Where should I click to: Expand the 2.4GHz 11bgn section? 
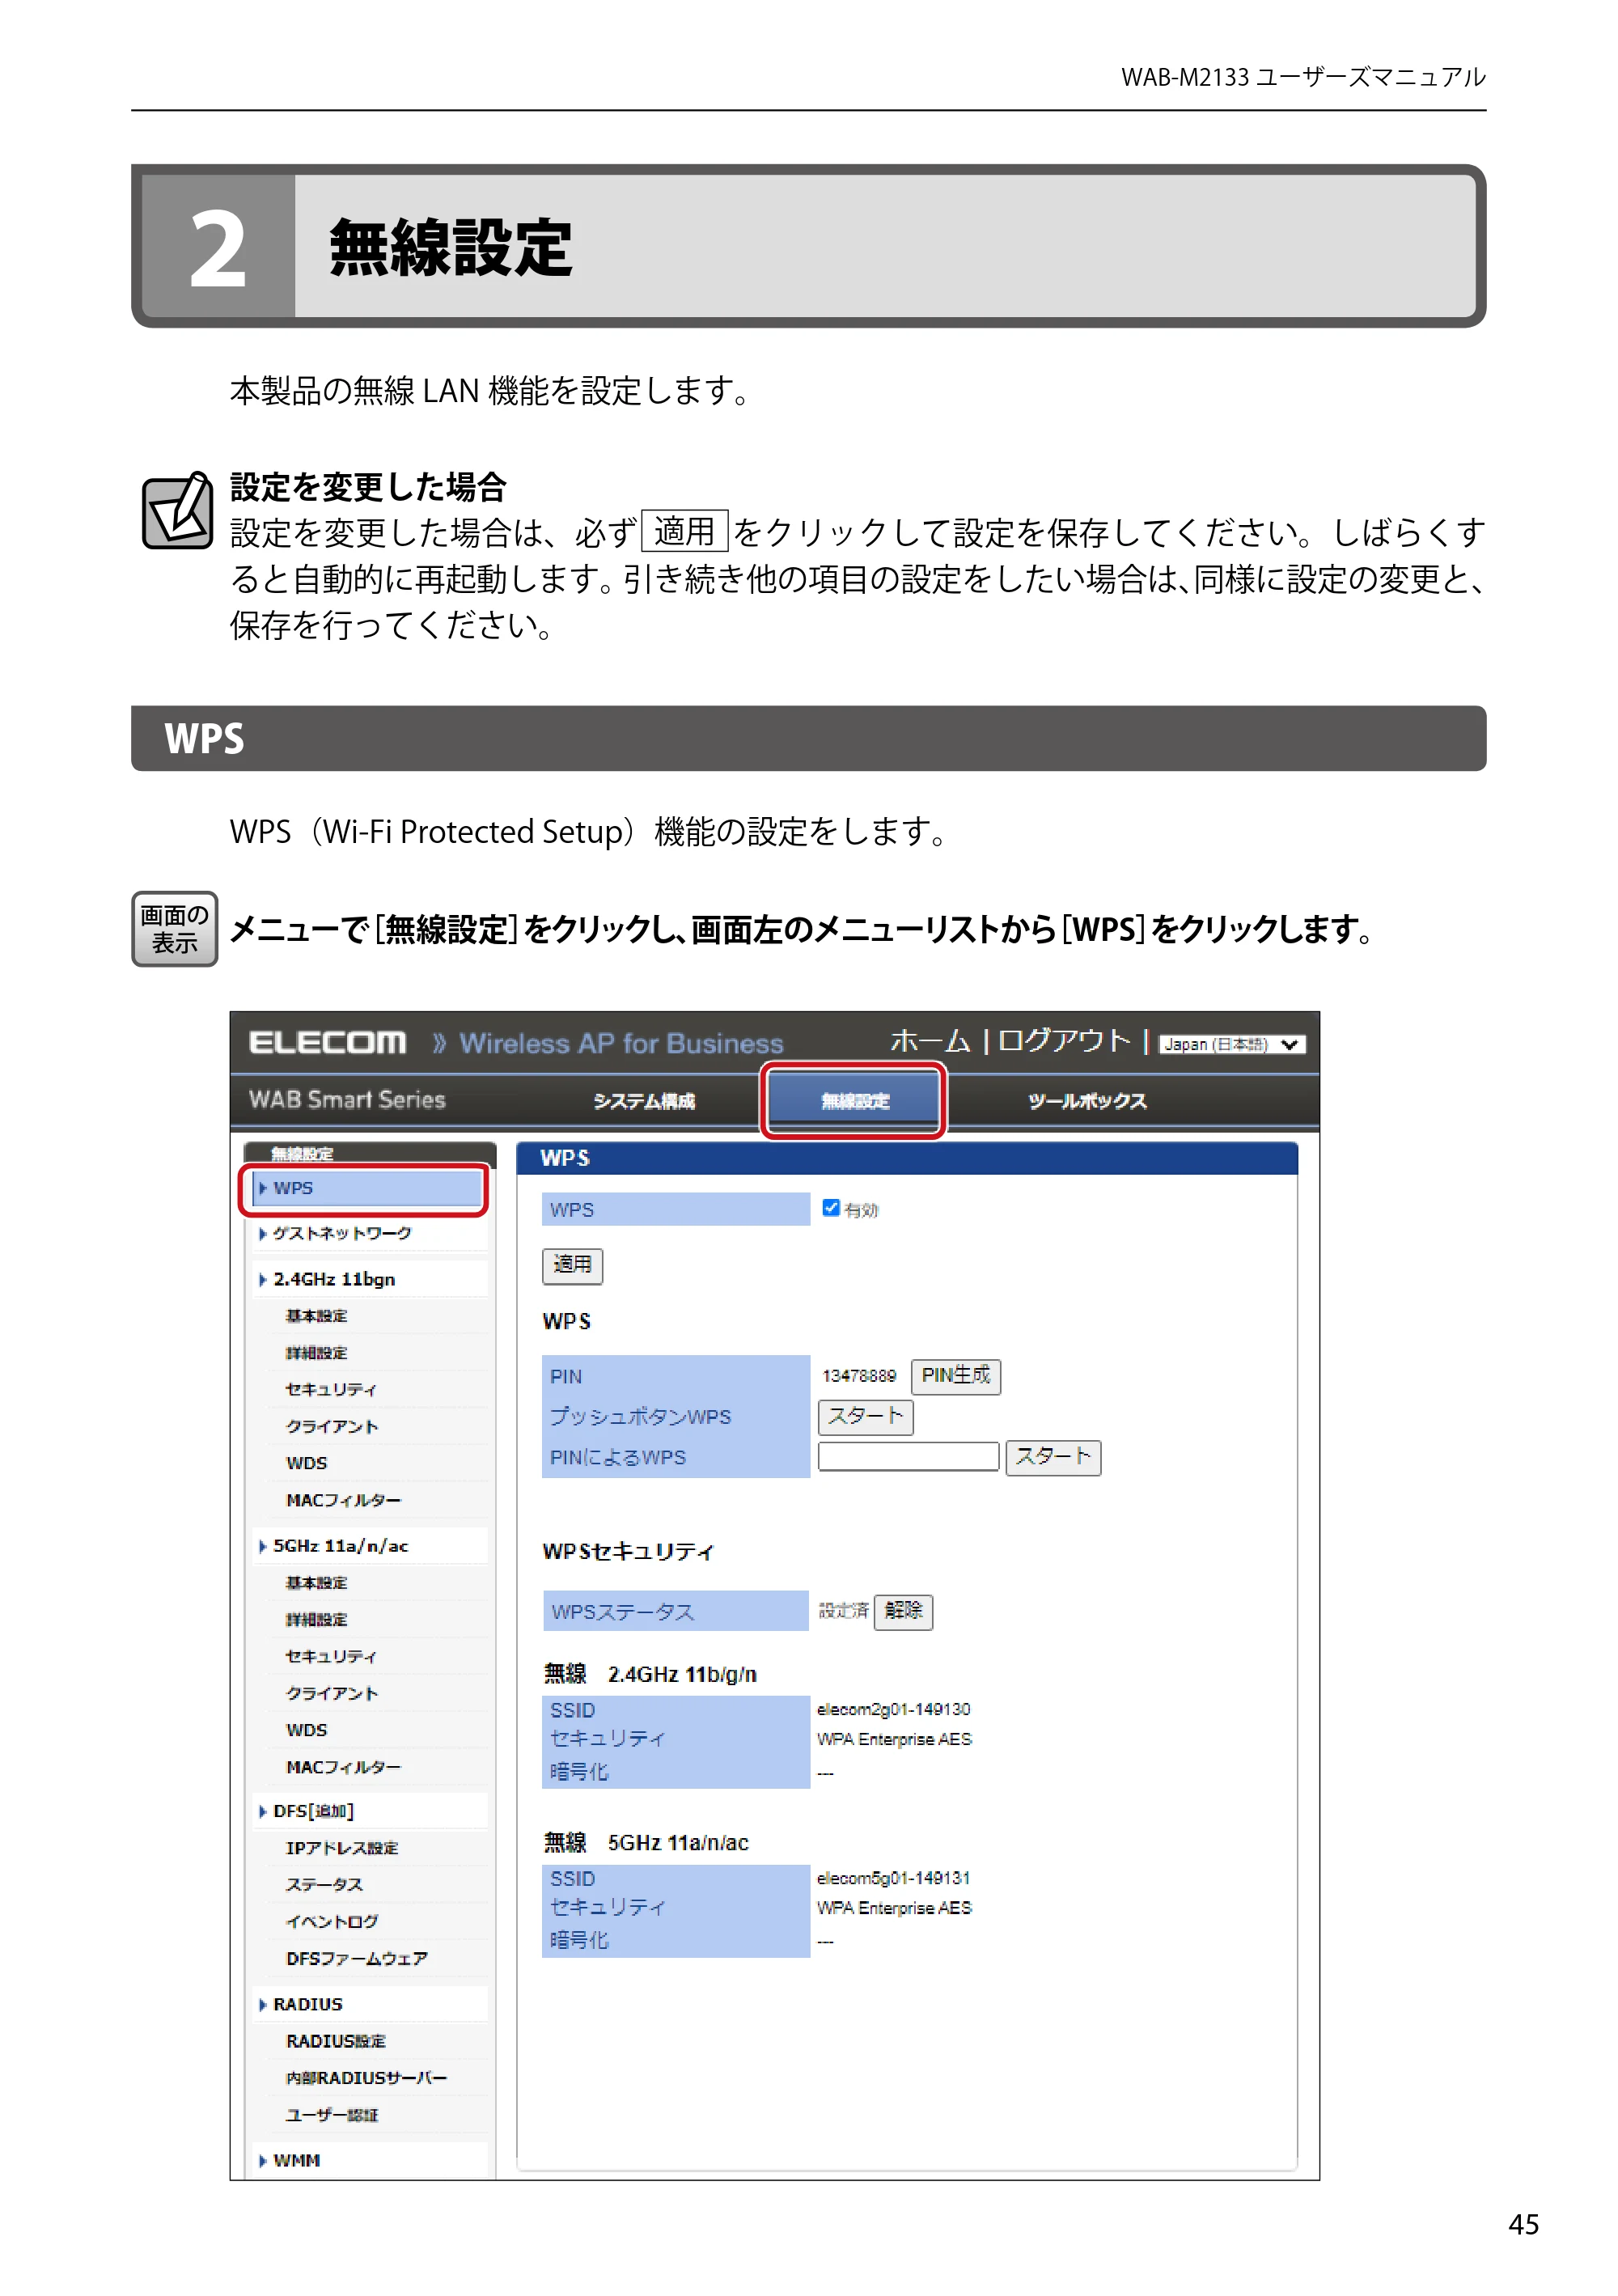click(x=333, y=1279)
